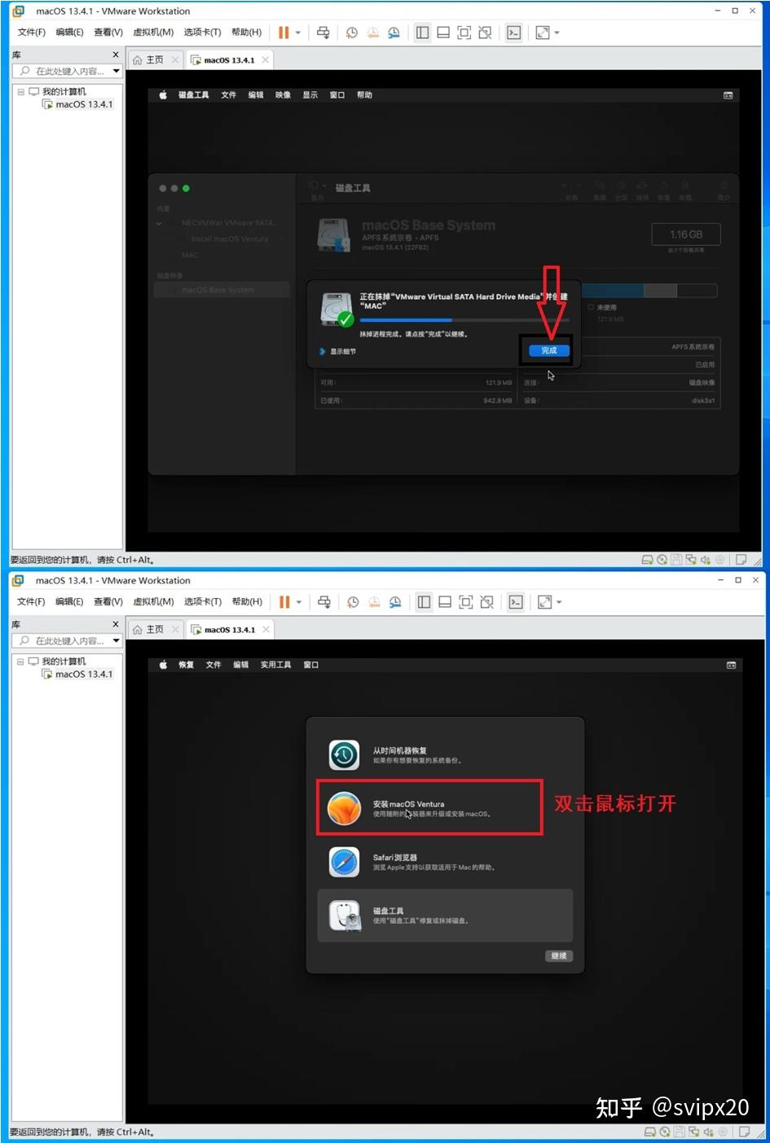Click green zoom dot of Disk Utility window
The height and width of the screenshot is (1143, 770).
[x=186, y=188]
